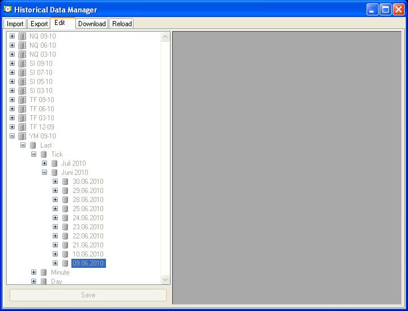Expand the NQ 09-10 node

[x=12, y=36]
